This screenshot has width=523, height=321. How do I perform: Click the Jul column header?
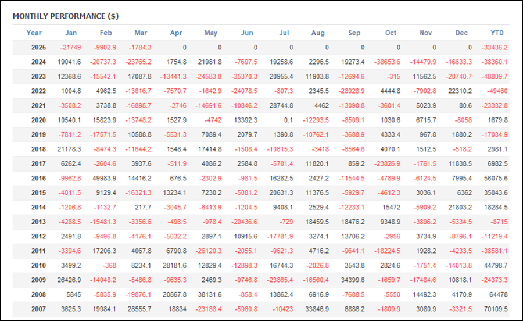[x=284, y=33]
